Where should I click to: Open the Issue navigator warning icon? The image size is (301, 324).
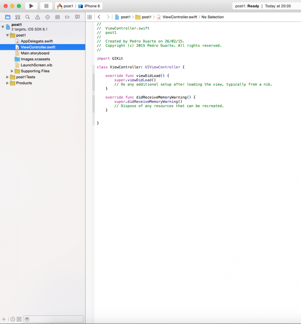(x=38, y=17)
